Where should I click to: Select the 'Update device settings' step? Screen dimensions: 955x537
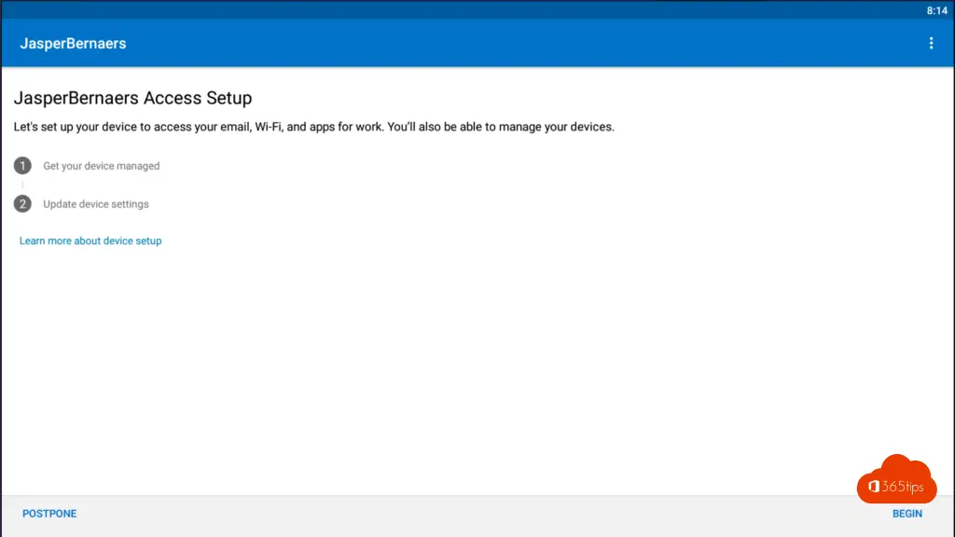pos(96,204)
